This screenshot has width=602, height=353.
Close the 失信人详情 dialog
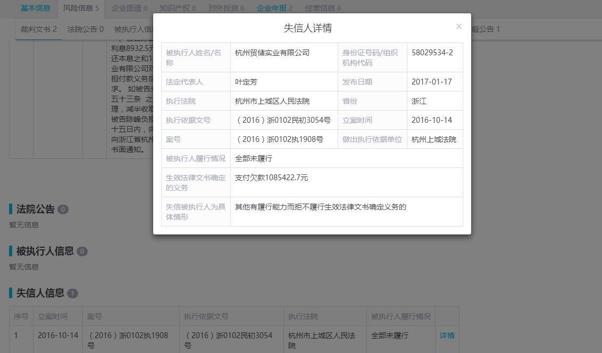tap(458, 27)
